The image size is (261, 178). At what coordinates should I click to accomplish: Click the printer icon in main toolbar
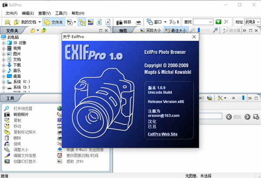(x=138, y=22)
